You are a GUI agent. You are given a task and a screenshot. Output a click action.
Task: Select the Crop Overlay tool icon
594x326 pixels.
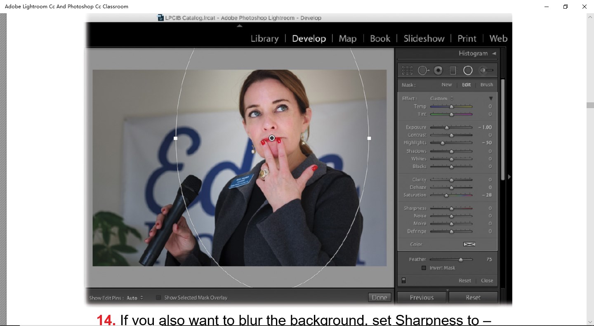(x=407, y=71)
